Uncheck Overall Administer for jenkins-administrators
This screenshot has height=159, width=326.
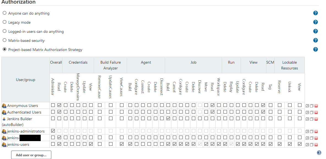click(x=53, y=131)
